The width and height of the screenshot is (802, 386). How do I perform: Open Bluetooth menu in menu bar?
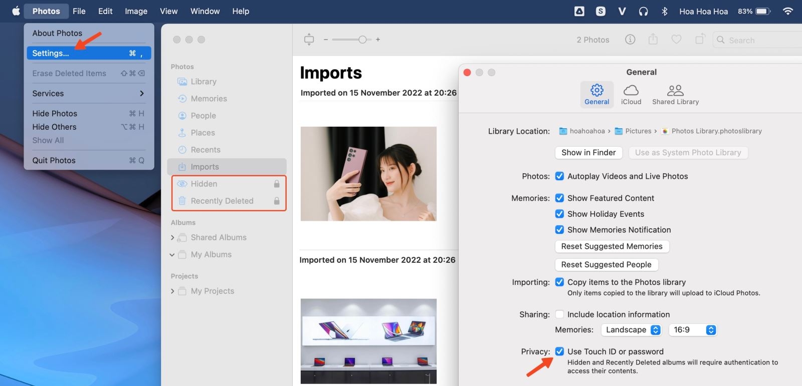coord(664,11)
